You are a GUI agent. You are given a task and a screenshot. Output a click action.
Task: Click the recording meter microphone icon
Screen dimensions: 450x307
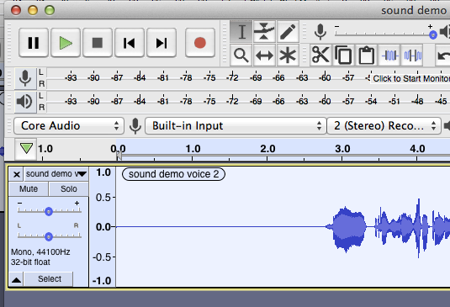25,78
